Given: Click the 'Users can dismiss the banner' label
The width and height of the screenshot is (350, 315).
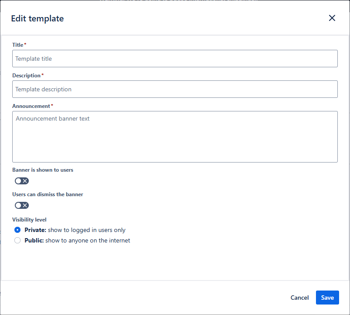Looking at the screenshot, I should coord(48,194).
